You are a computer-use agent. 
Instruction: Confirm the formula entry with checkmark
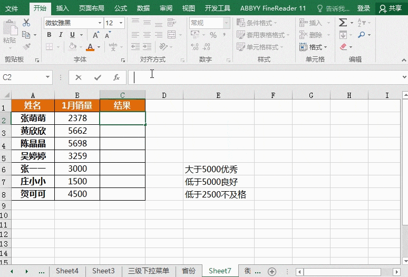pos(98,77)
